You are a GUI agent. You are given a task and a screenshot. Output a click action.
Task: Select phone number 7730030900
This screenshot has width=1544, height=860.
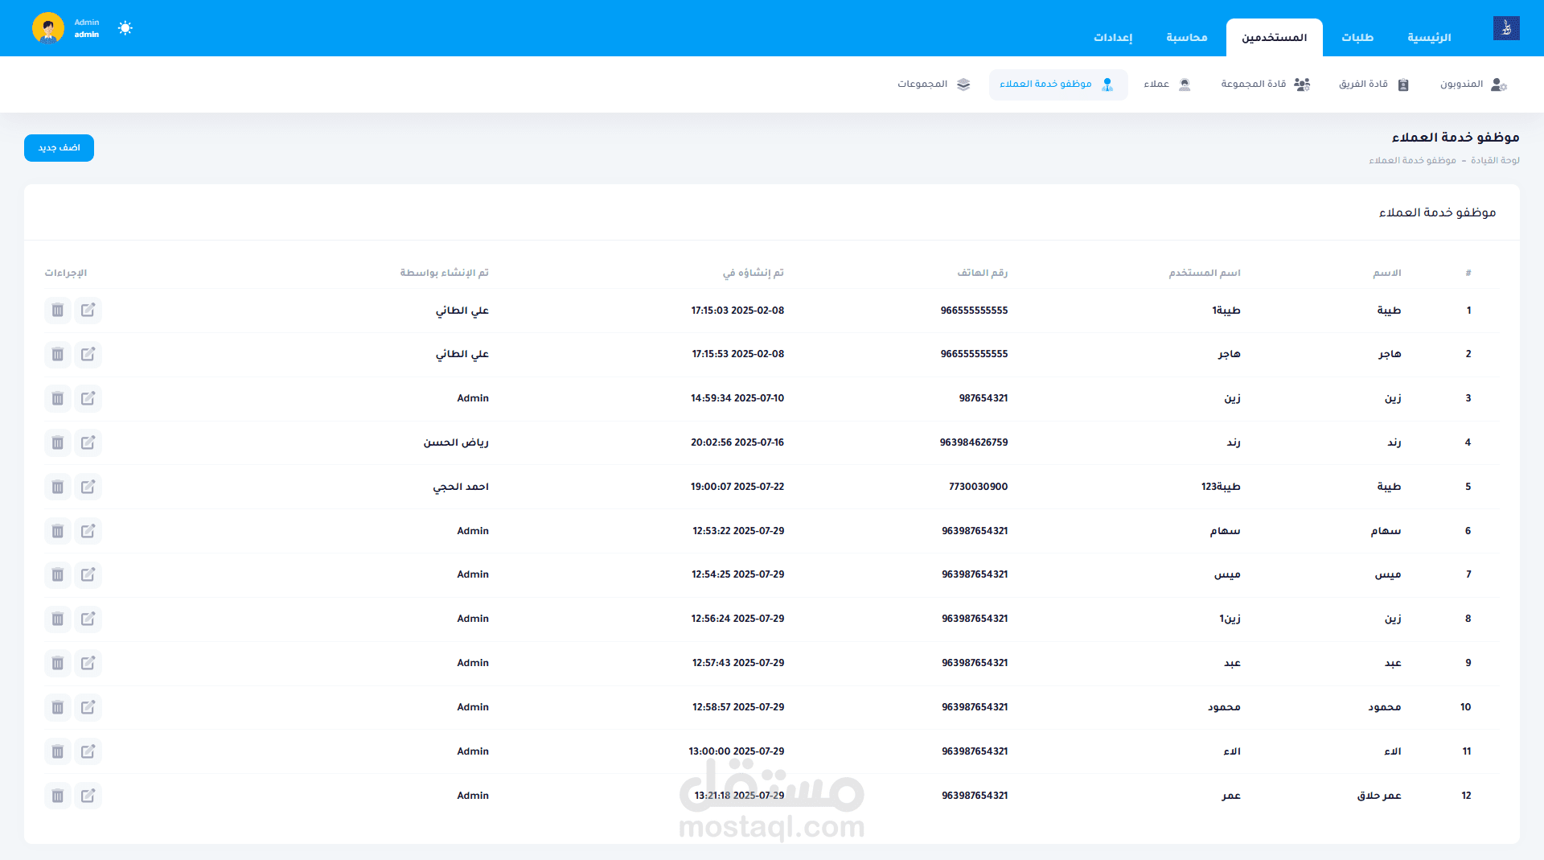click(x=978, y=487)
